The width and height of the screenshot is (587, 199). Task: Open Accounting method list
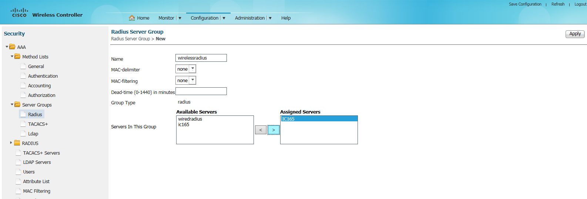(39, 86)
